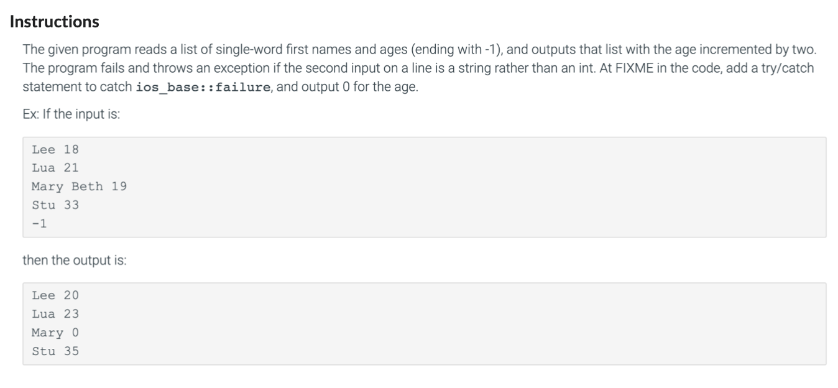Click the "Lee 18" input line
This screenshot has height=388, width=838.
pos(55,149)
